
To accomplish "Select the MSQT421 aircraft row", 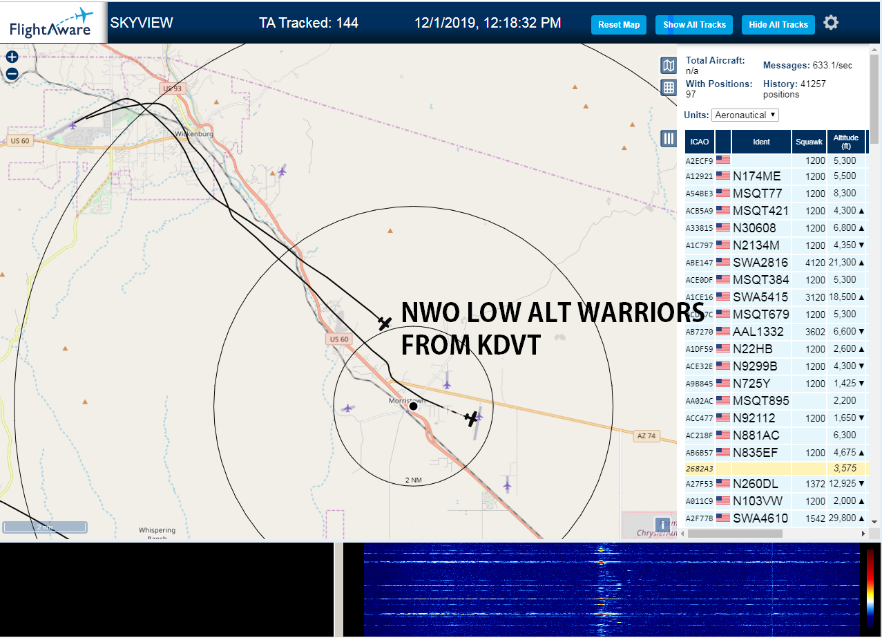I will (x=776, y=210).
